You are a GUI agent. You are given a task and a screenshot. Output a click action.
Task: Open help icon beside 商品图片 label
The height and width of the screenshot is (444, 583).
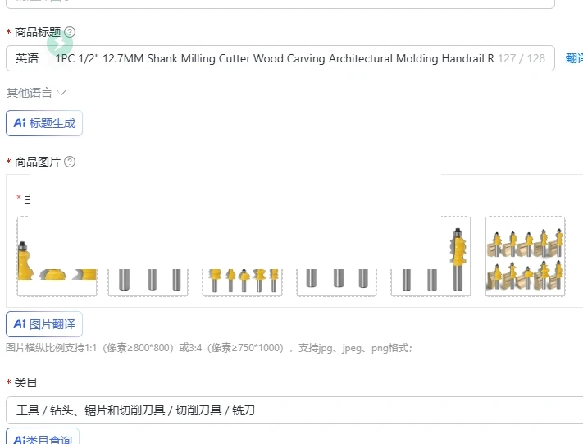pyautogui.click(x=70, y=162)
